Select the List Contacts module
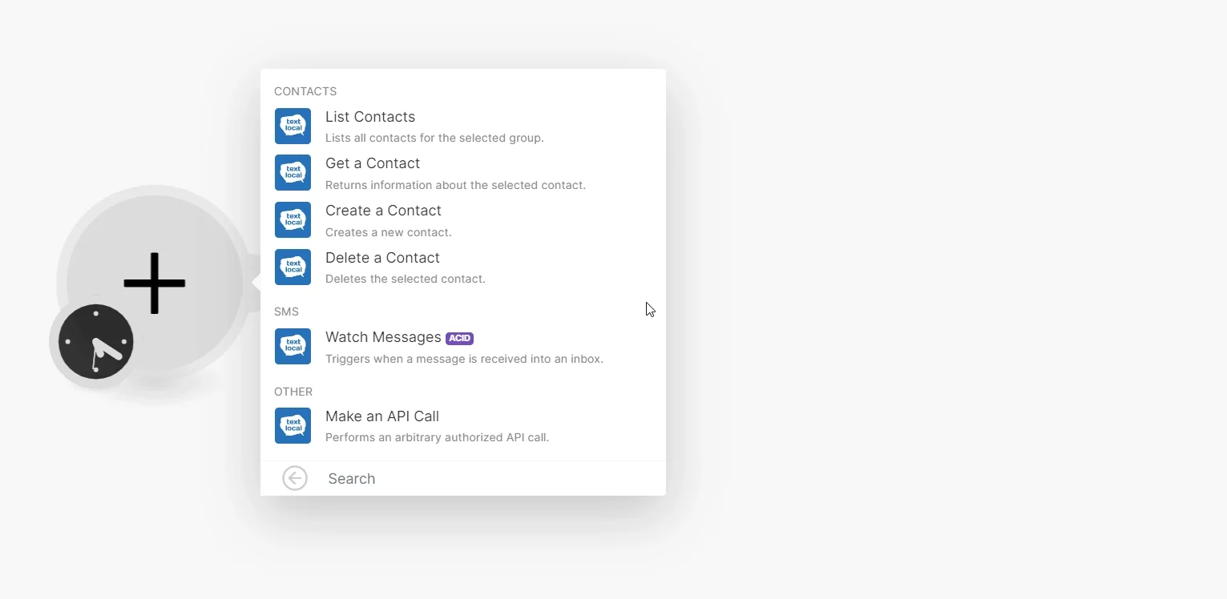The image size is (1227, 599). pos(463,127)
